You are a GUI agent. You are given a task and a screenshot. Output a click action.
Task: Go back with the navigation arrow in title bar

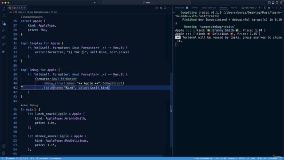[95, 3]
